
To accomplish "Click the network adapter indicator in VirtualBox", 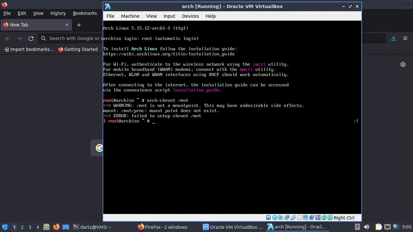I will (287, 217).
